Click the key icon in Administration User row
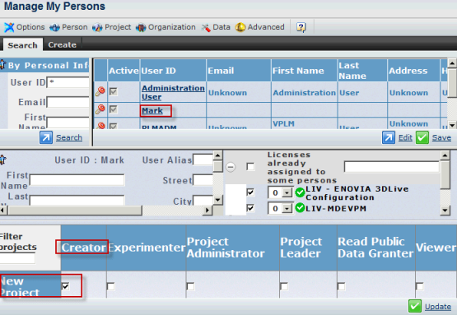The width and height of the screenshot is (457, 315). click(100, 92)
